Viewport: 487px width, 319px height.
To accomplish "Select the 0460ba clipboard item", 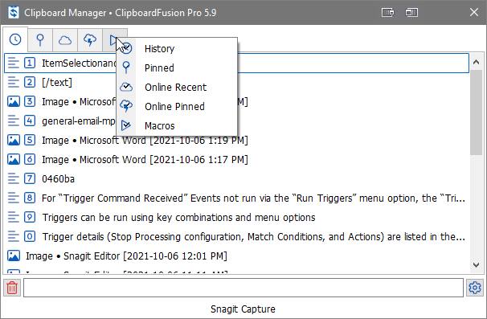I will click(236, 178).
